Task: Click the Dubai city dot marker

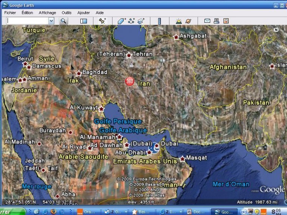Action: tap(157, 146)
